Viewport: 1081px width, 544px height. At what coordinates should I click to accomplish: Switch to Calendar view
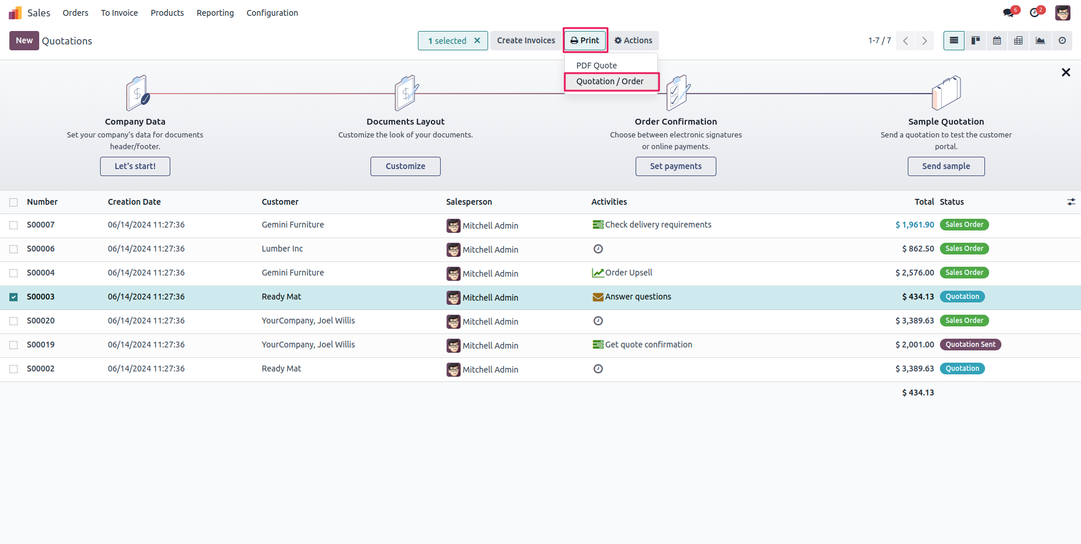tap(997, 40)
